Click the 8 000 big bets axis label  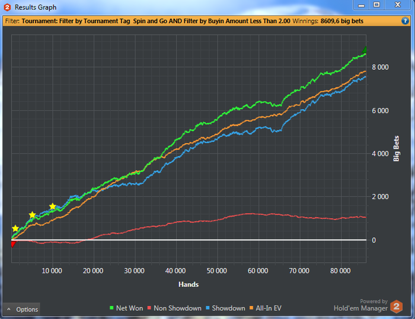[380, 67]
